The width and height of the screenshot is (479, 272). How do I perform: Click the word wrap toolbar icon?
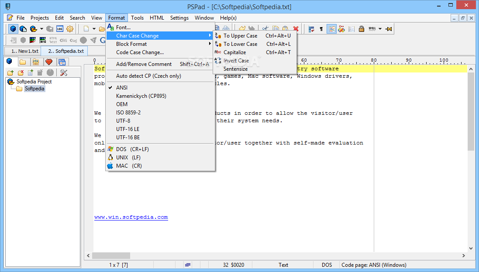[311, 29]
